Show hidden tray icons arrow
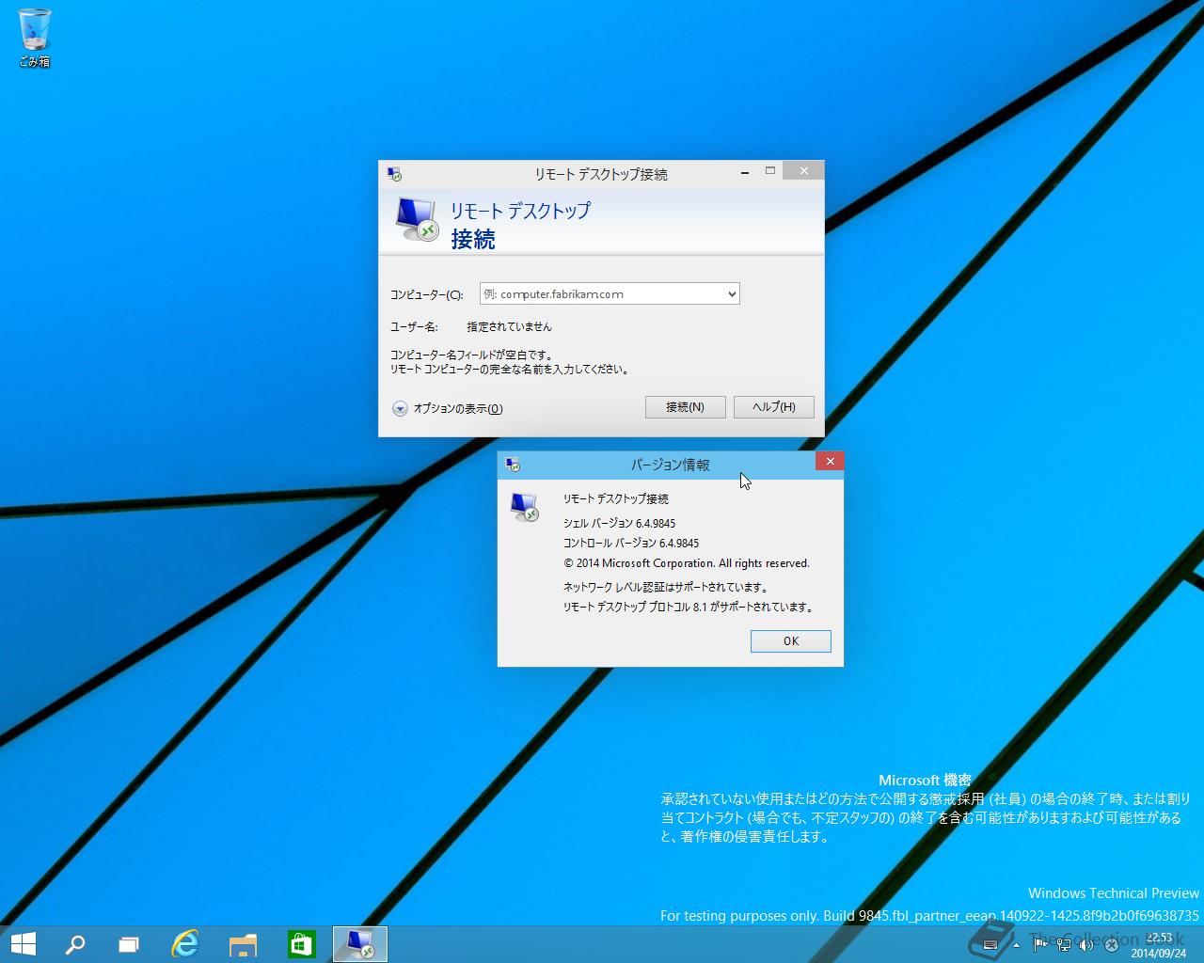Image resolution: width=1204 pixels, height=963 pixels. click(x=1016, y=945)
